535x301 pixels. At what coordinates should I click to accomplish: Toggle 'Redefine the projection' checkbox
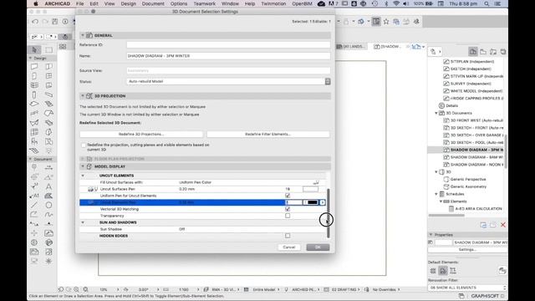click(x=84, y=145)
